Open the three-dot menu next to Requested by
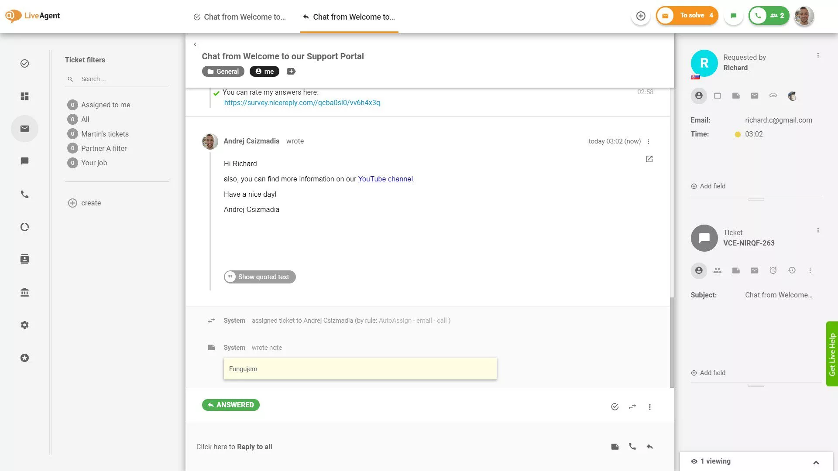838x471 pixels. [x=818, y=55]
